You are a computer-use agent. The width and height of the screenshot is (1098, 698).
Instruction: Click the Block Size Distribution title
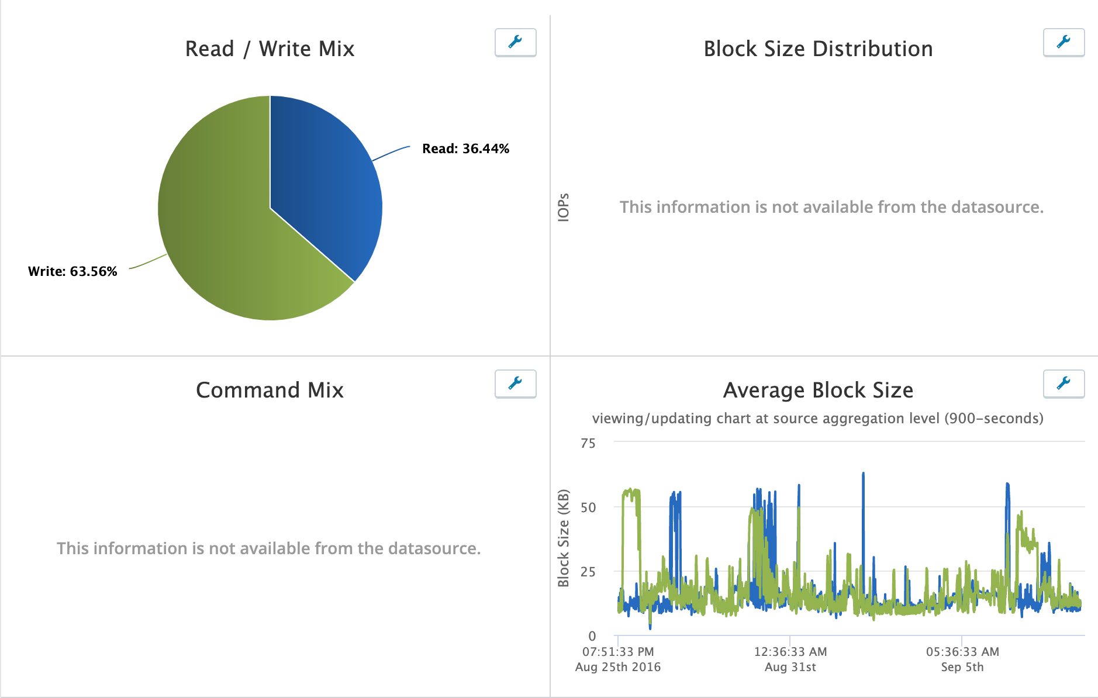pyautogui.click(x=818, y=49)
